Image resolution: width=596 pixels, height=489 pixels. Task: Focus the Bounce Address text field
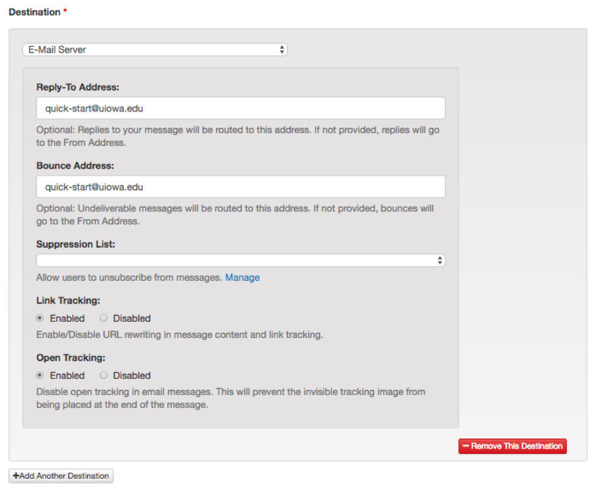241,187
